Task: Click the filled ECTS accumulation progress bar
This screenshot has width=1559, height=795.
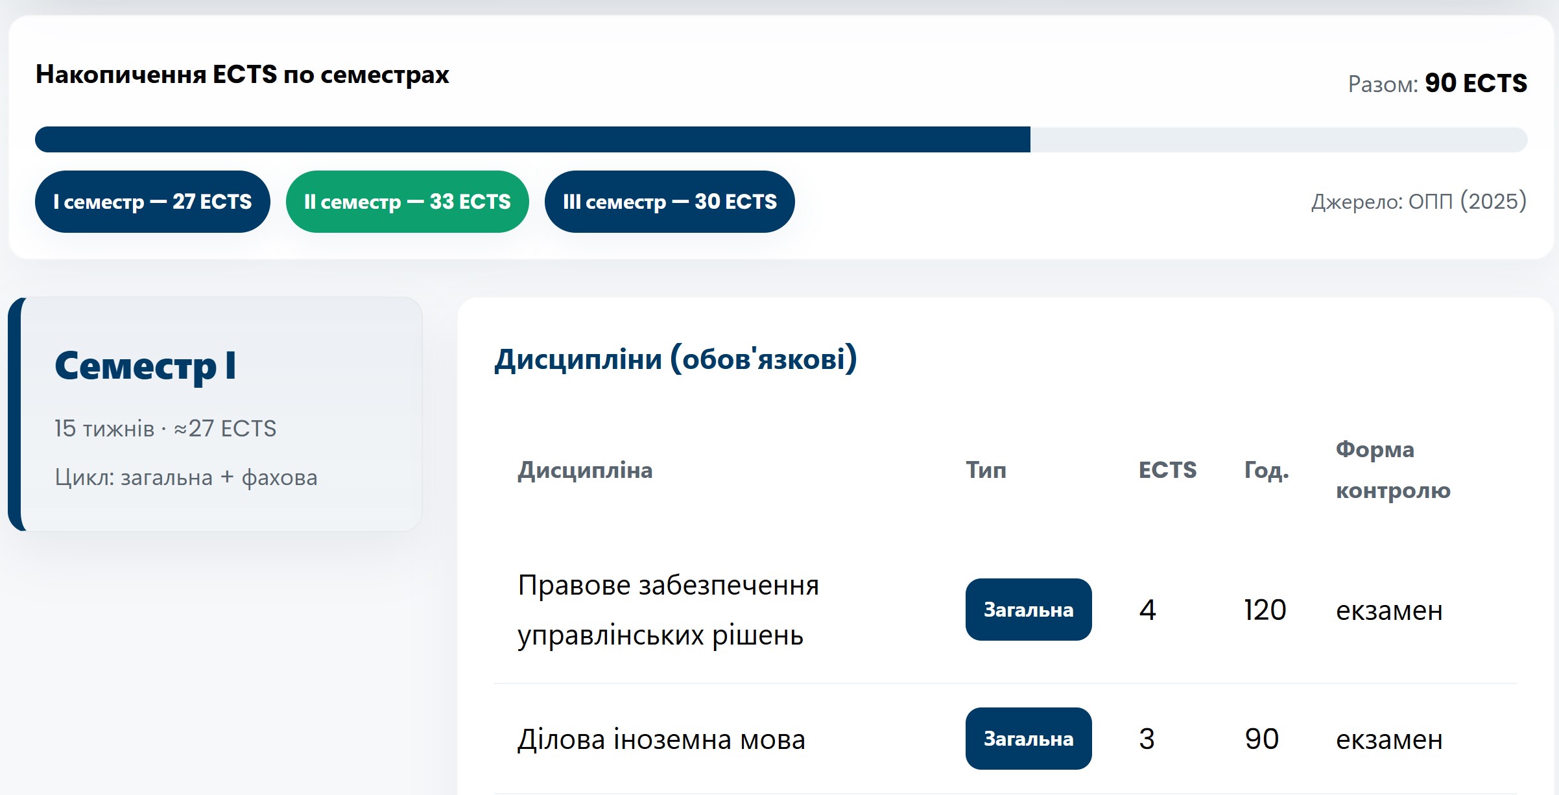Action: coord(532,139)
